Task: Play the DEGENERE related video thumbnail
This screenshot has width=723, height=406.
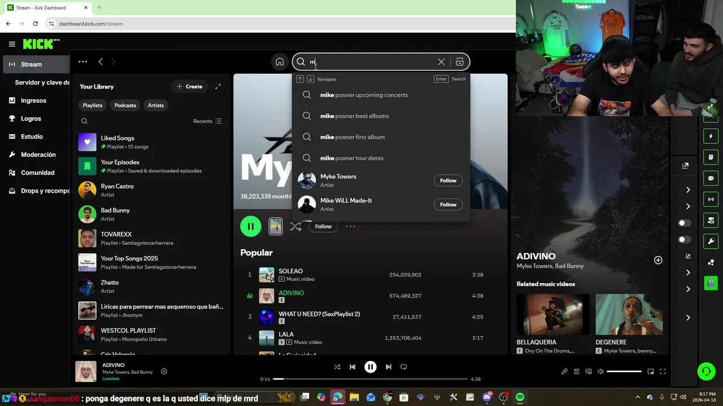Action: 629,315
